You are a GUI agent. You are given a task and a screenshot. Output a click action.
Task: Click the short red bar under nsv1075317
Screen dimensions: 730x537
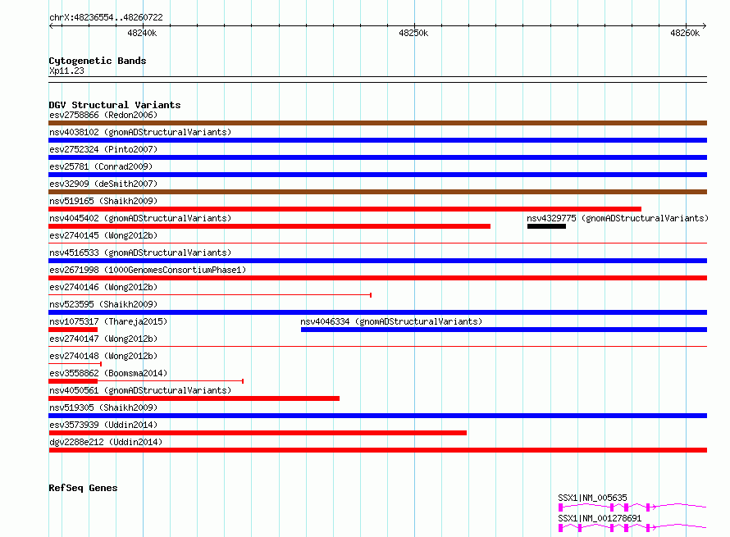point(73,330)
